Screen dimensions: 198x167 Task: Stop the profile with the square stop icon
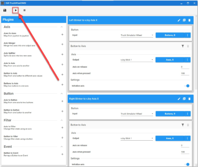(24, 10)
